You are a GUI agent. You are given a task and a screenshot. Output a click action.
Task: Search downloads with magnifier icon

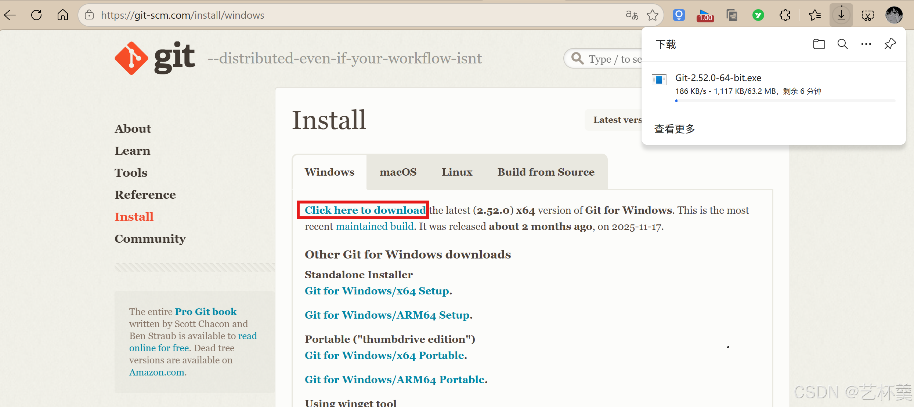(842, 44)
